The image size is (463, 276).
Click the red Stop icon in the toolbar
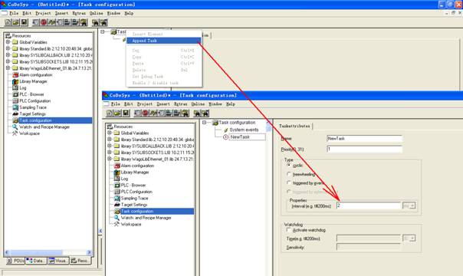coord(44,22)
